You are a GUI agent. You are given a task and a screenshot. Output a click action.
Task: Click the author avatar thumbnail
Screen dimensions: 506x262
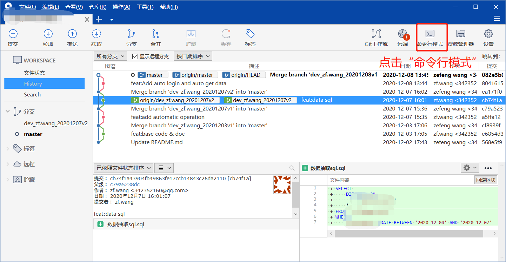(x=282, y=184)
